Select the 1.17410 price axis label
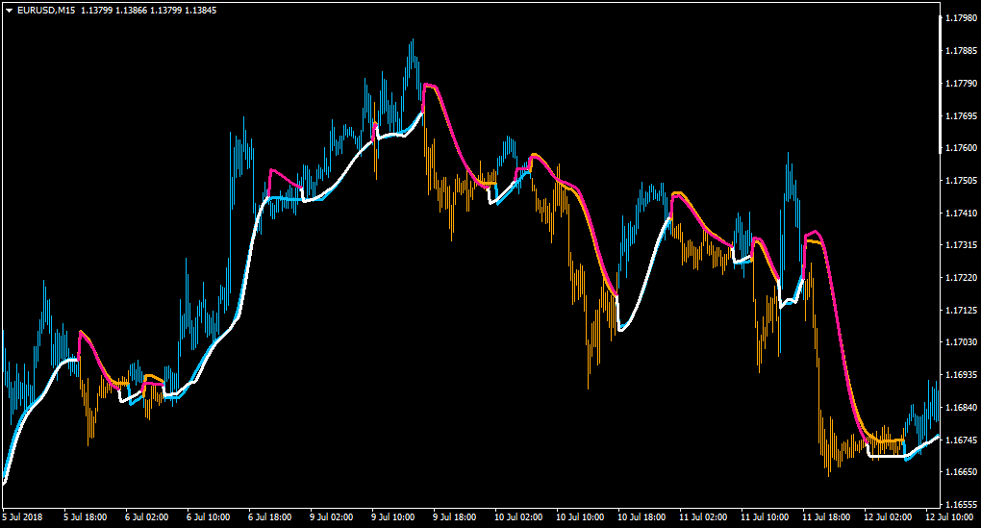 pos(962,214)
